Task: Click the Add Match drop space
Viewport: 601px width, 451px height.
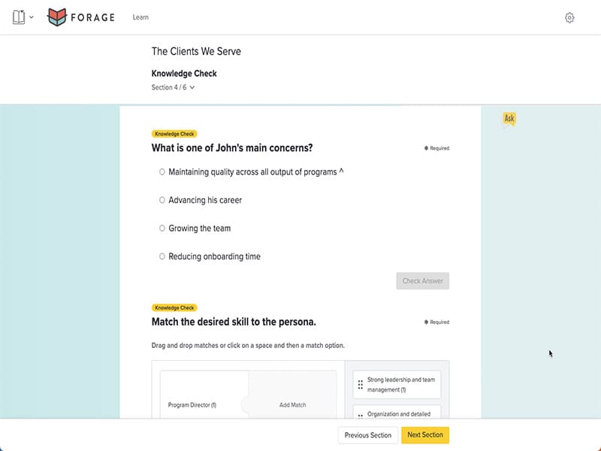Action: (x=293, y=405)
